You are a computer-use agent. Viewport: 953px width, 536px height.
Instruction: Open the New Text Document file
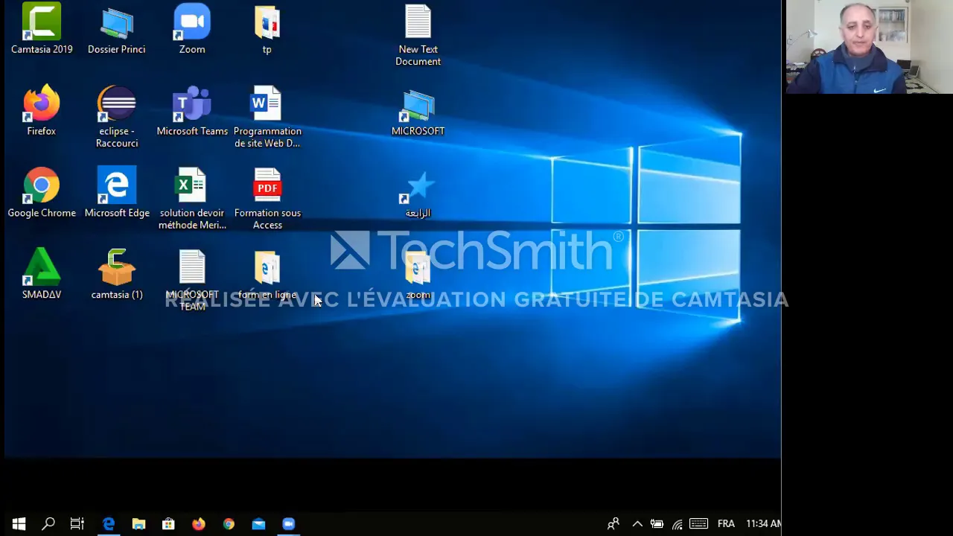pyautogui.click(x=418, y=35)
